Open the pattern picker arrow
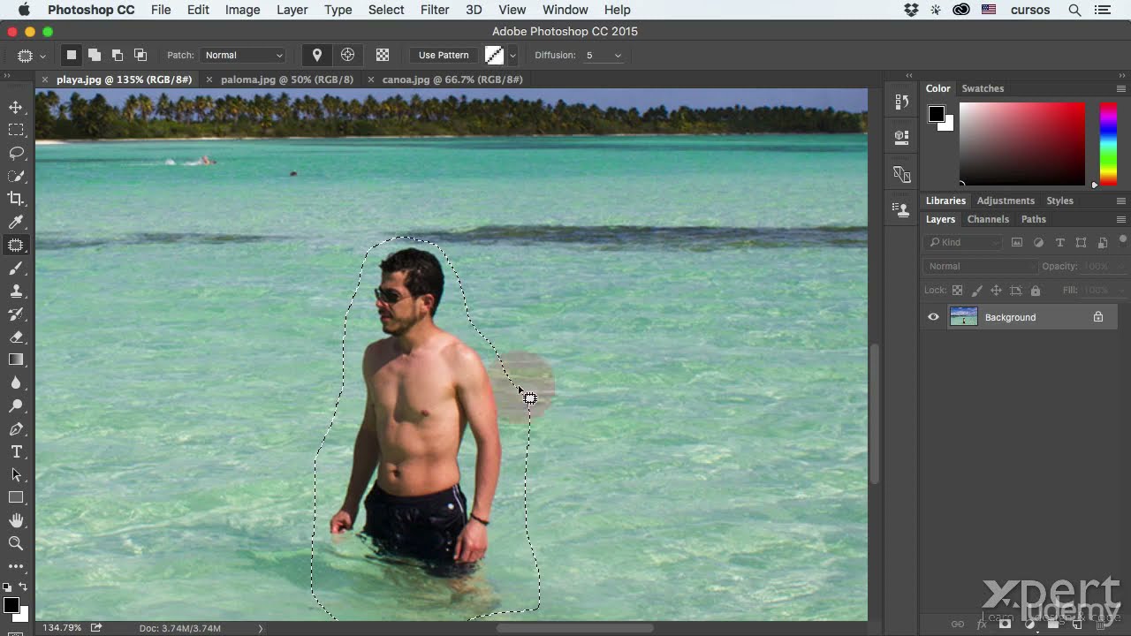Screen dimensions: 1131x636 512,55
